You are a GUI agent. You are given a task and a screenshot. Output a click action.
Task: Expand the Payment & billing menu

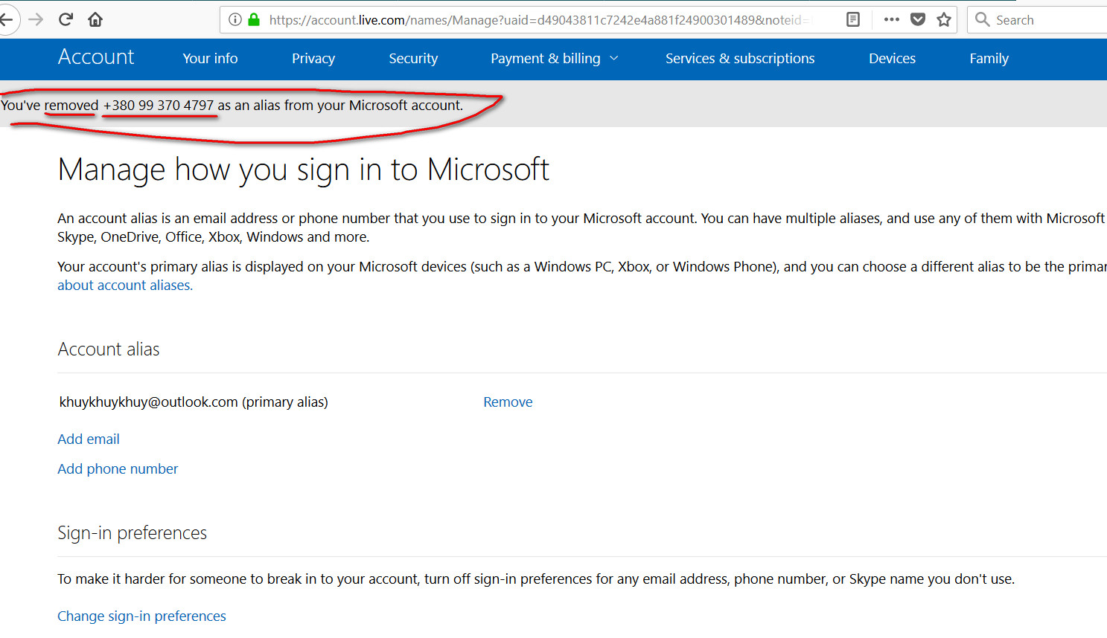tap(555, 58)
